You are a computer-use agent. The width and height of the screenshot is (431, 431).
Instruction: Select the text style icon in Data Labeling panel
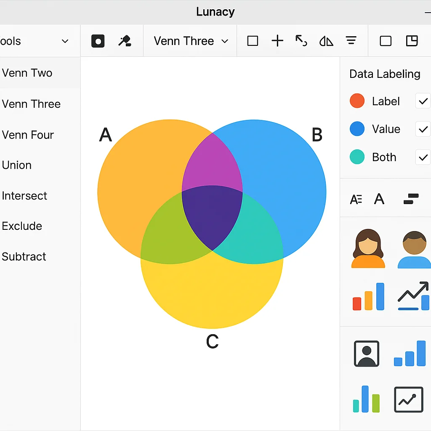pos(356,199)
